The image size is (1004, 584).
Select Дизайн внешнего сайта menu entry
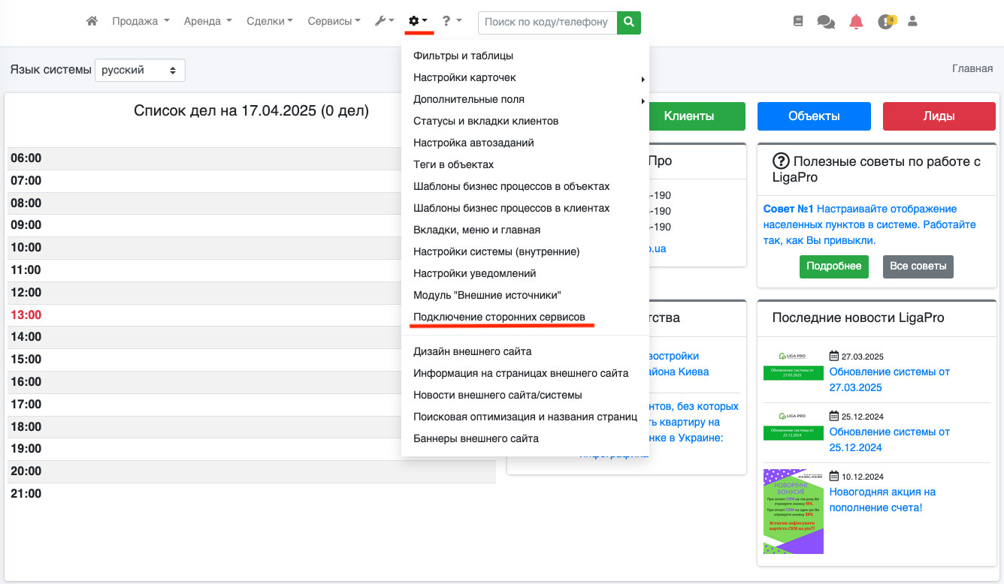point(472,351)
